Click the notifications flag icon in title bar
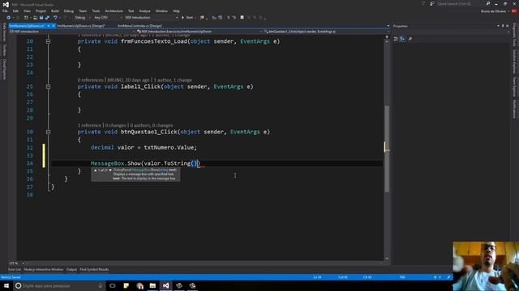 point(423,3)
